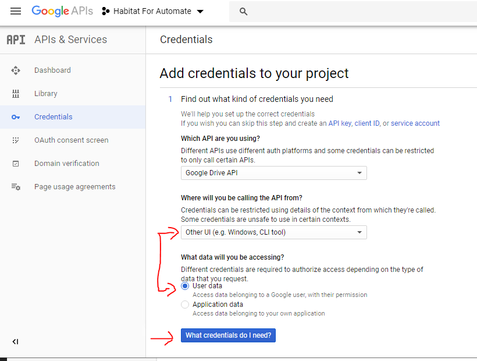Click the search magnifier icon
This screenshot has width=477, height=361.
[243, 12]
